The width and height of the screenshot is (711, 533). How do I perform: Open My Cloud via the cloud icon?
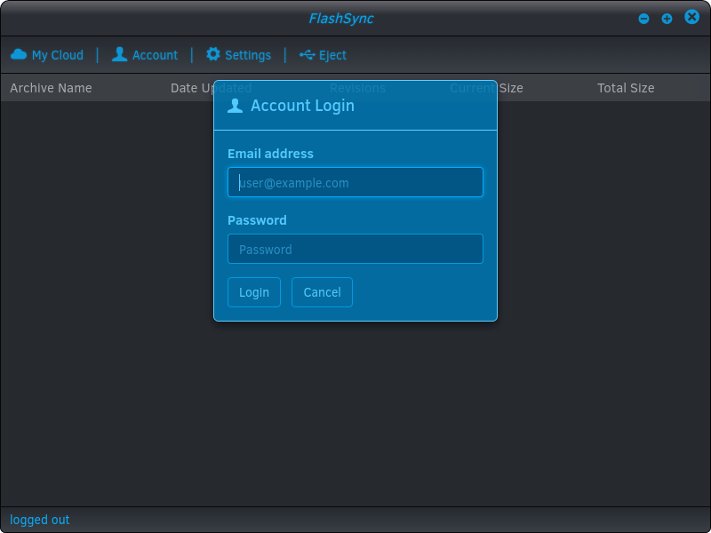[x=20, y=54]
